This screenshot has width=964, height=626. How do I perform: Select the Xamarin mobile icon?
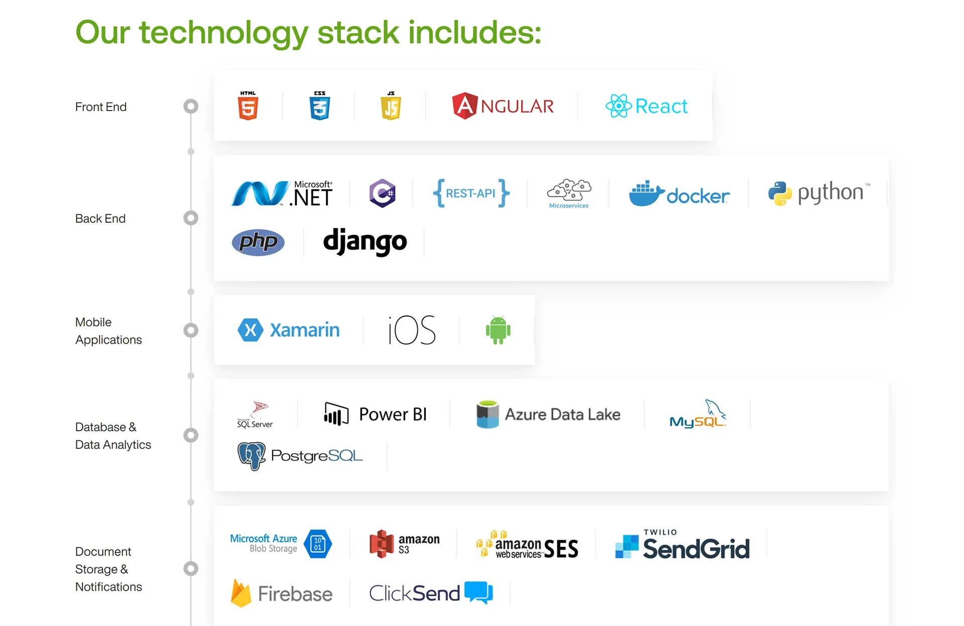click(249, 328)
